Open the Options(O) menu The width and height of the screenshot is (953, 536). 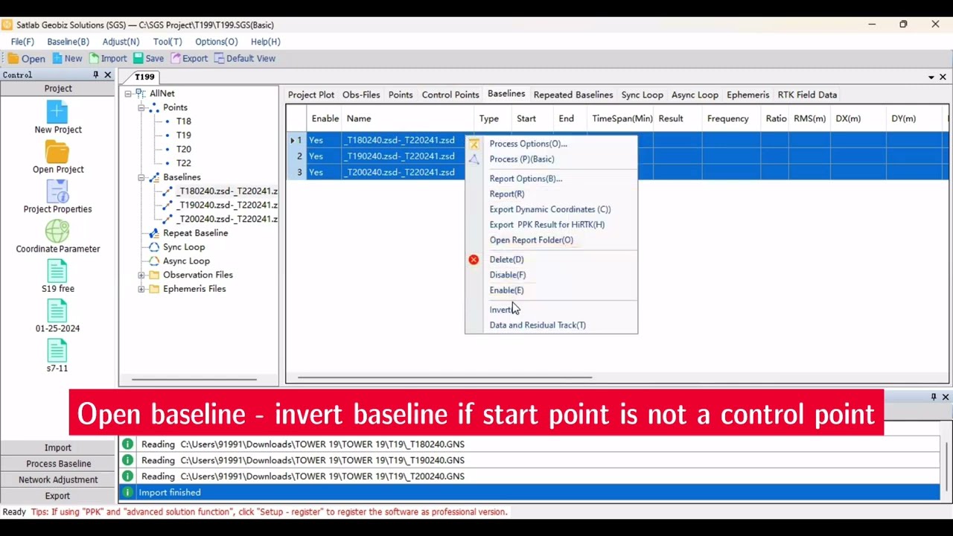click(x=216, y=42)
